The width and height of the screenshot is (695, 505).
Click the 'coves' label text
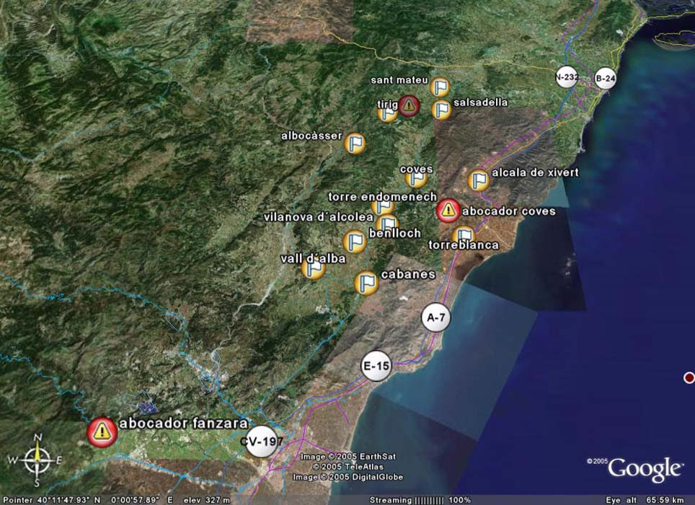click(416, 170)
